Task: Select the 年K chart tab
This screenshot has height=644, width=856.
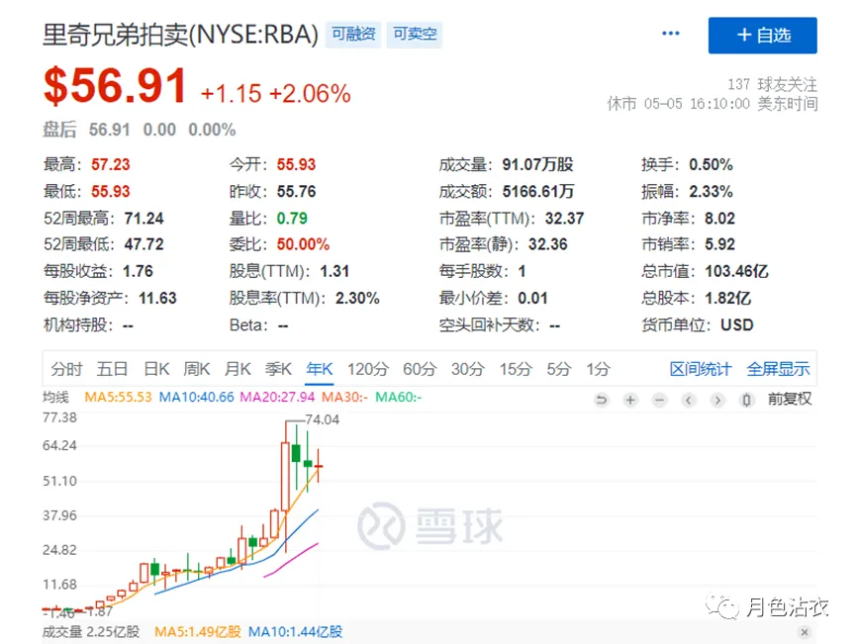Action: coord(320,369)
